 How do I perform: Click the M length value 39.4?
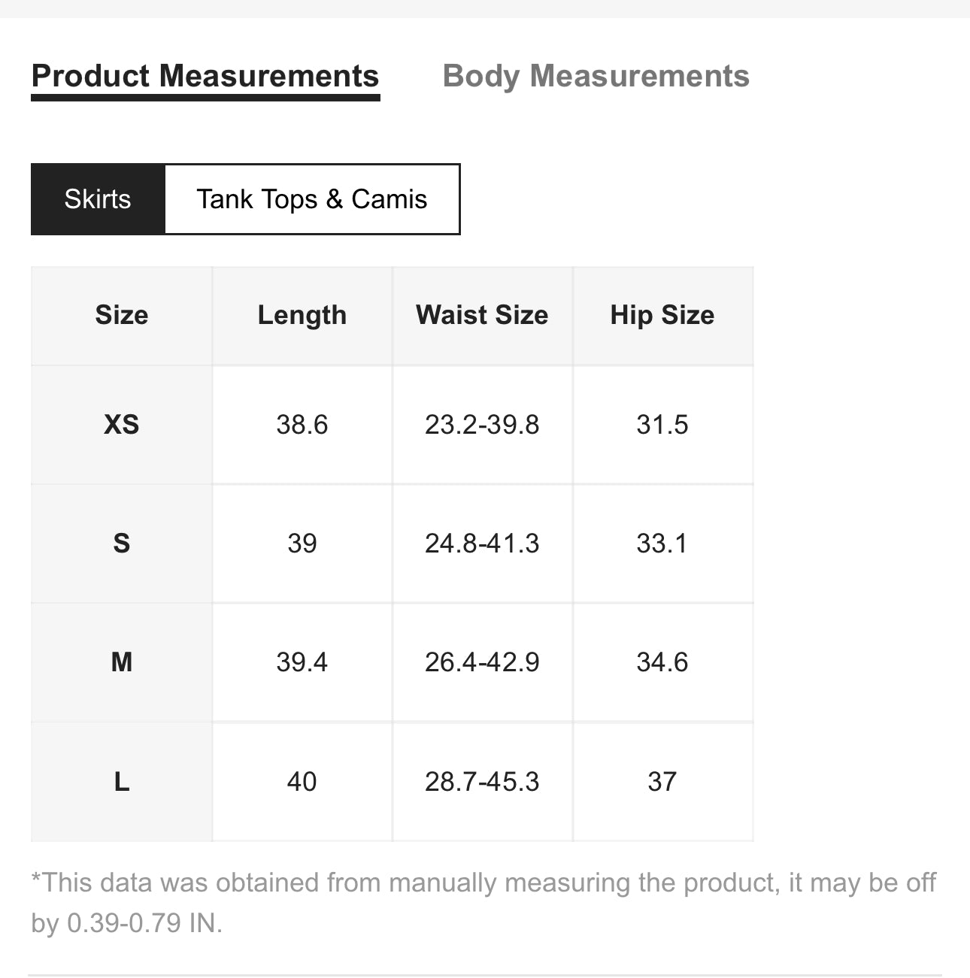pos(302,662)
